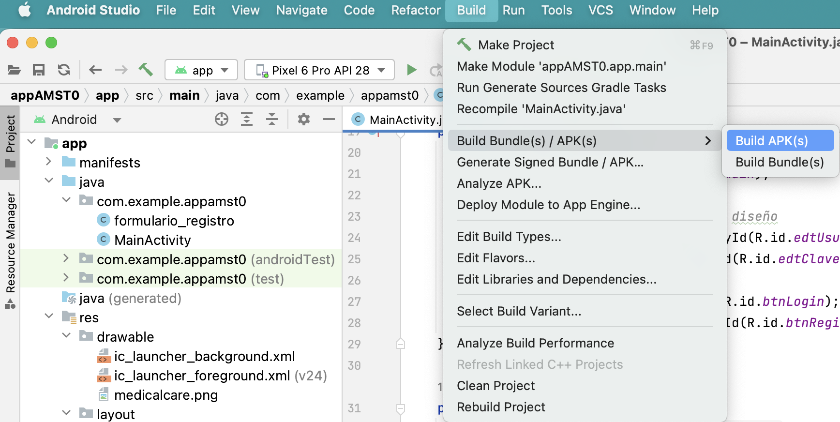Select formulario_registro class in tree
840x422 pixels.
(174, 221)
